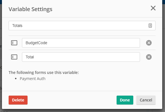The image size is (165, 112).
Task: Click the autofill icon inside Totals field
Action: tap(150, 26)
